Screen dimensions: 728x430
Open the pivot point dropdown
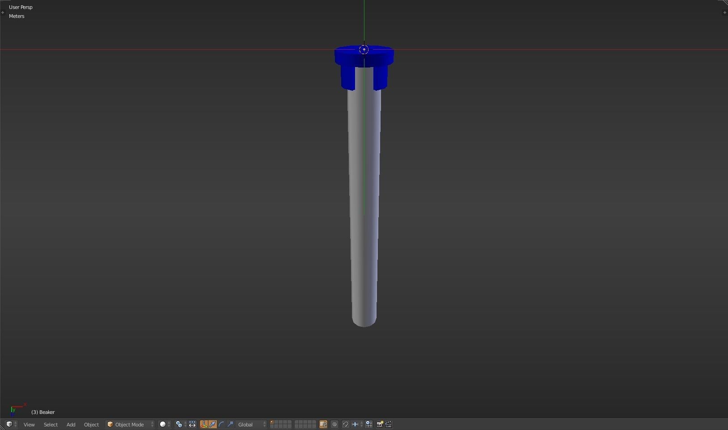[x=181, y=424]
